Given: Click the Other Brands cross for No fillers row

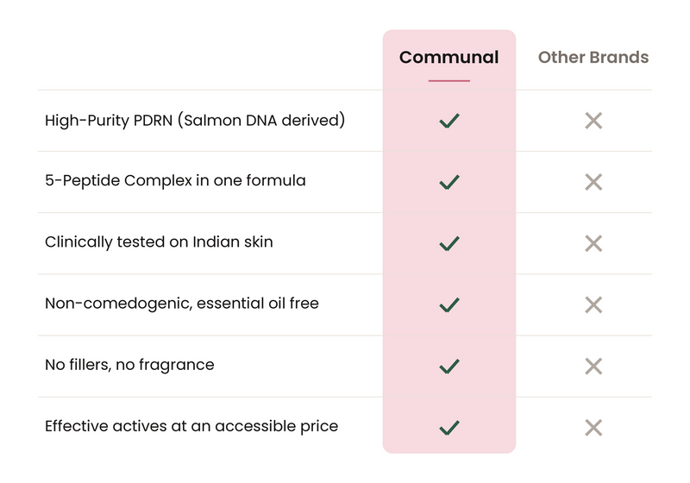Looking at the screenshot, I should [593, 366].
